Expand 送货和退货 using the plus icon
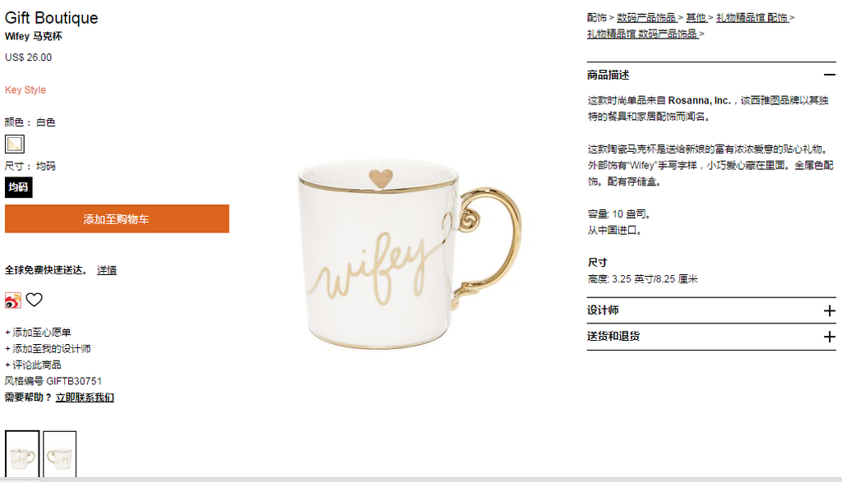The height and width of the screenshot is (482, 842). (x=829, y=337)
